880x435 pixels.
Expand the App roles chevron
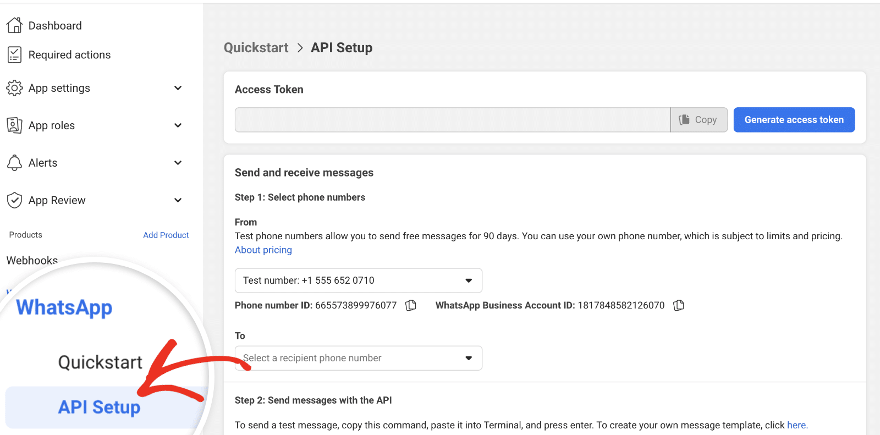click(x=178, y=125)
